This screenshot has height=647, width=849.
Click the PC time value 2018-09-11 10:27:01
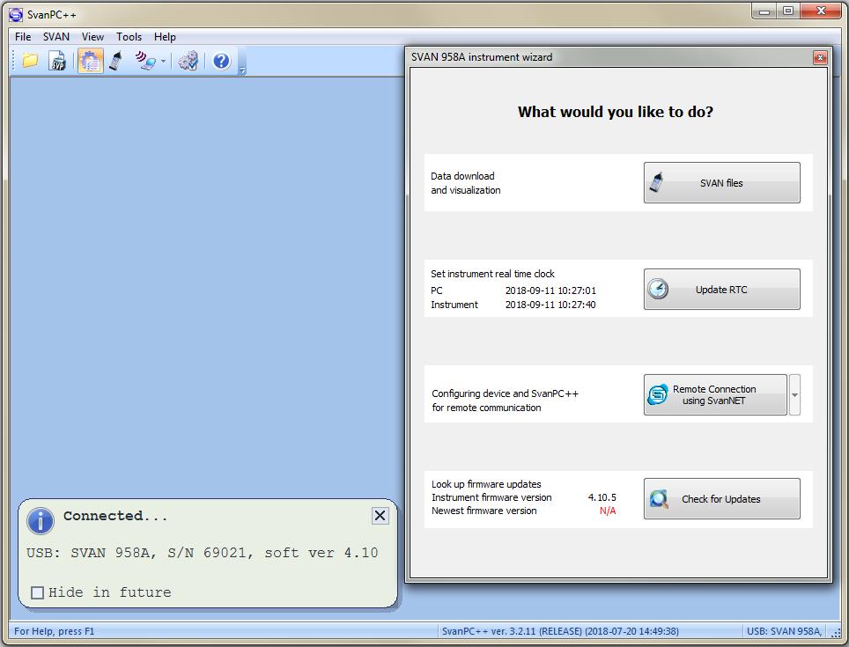550,290
